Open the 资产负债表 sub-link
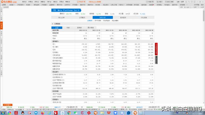205x115 pixels. click(x=98, y=21)
